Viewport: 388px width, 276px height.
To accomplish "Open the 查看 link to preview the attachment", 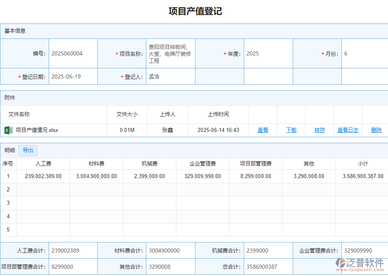I will [263, 130].
